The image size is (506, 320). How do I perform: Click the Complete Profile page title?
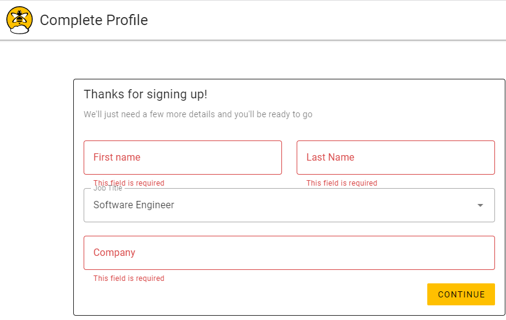click(x=94, y=20)
